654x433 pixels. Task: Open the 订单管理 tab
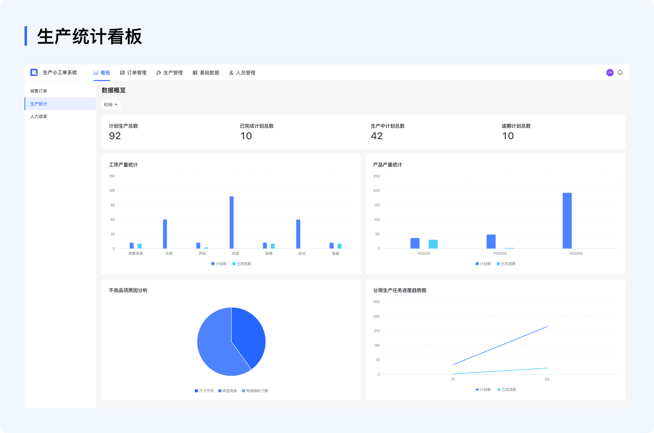tap(133, 73)
